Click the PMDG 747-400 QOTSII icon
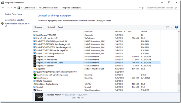The height and width of the screenshot is (103, 181). [x=35, y=47]
